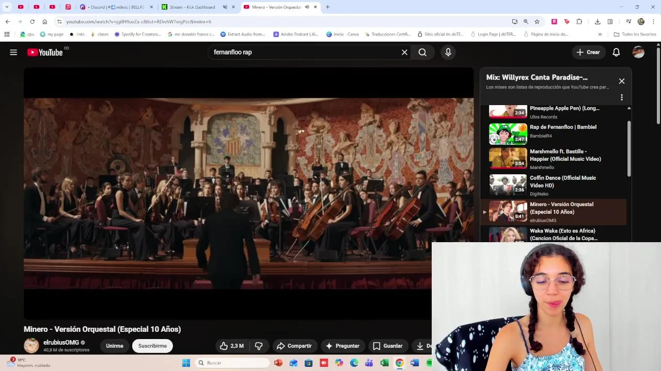This screenshot has height=371, width=661.
Task: Open the Chrome downloads icon
Action: (x=597, y=22)
